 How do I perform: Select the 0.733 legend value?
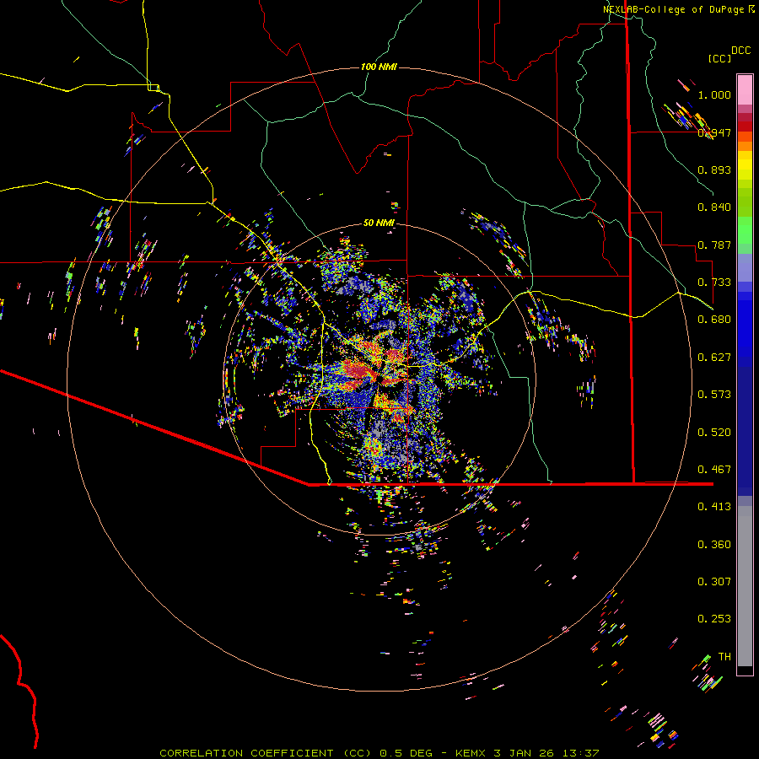[714, 283]
